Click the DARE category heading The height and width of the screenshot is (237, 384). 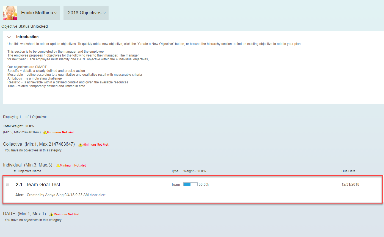pyautogui.click(x=9, y=214)
